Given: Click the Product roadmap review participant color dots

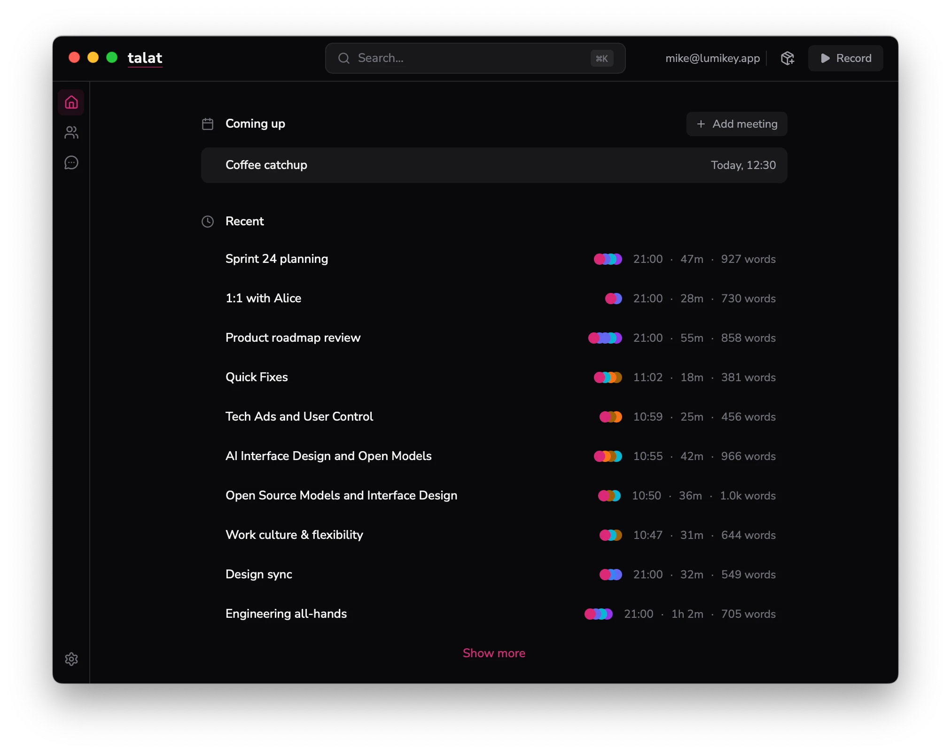Looking at the screenshot, I should pyautogui.click(x=605, y=338).
